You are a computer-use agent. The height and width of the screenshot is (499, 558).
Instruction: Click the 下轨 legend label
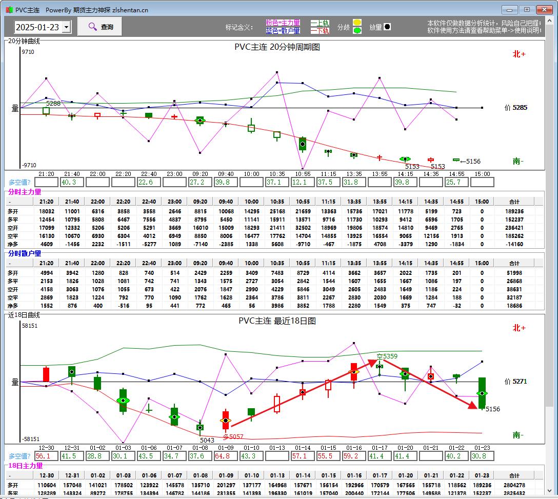click(320, 31)
